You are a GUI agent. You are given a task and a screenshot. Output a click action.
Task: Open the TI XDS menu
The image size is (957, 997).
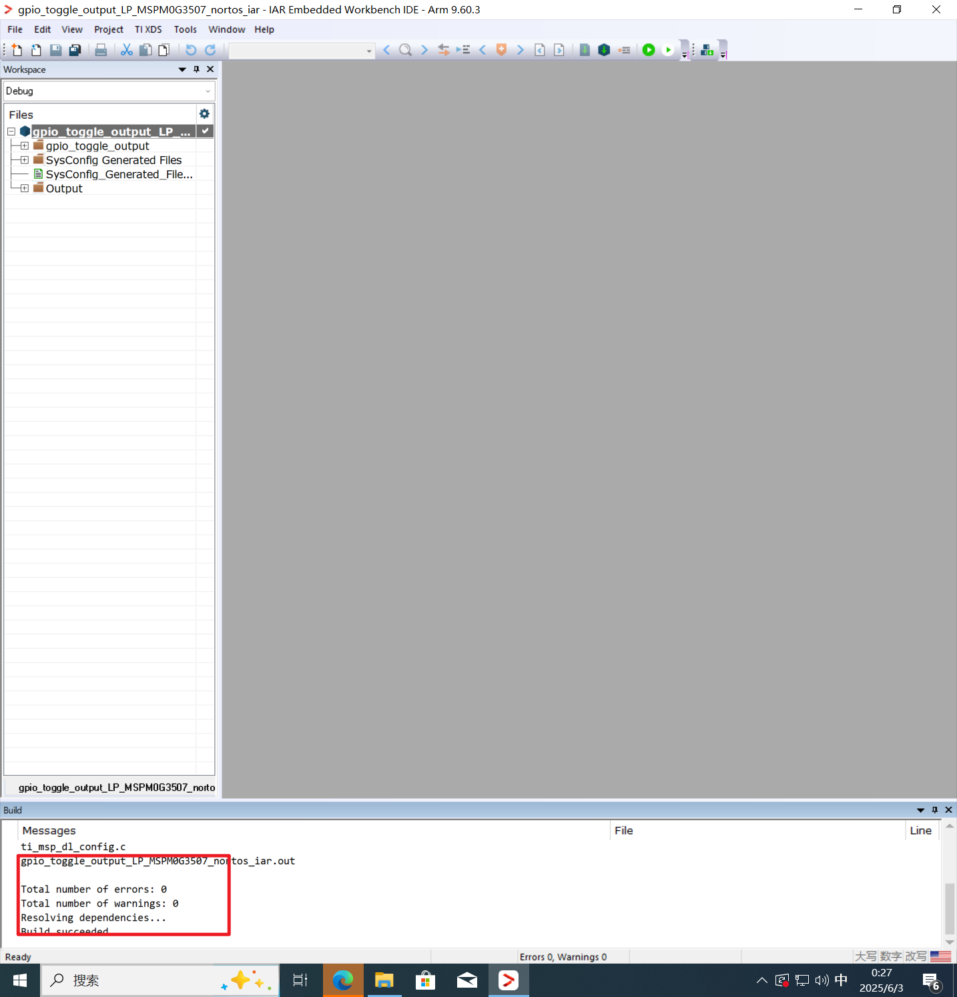point(148,29)
